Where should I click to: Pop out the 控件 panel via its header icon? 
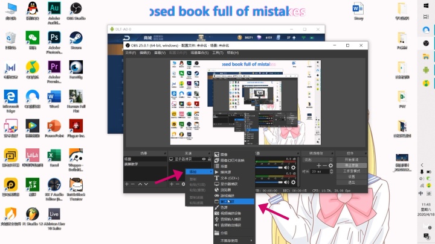(366, 153)
